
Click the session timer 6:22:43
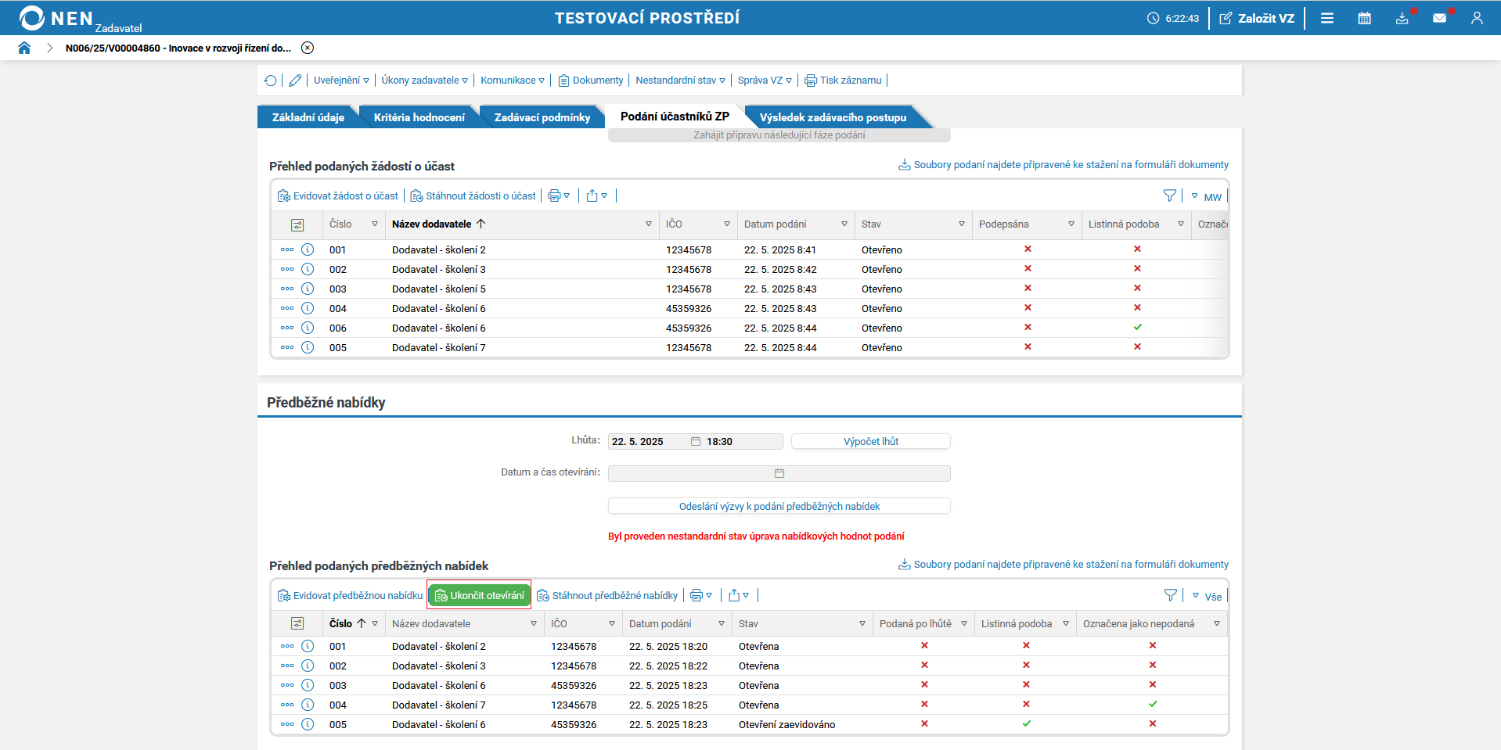[1173, 18]
